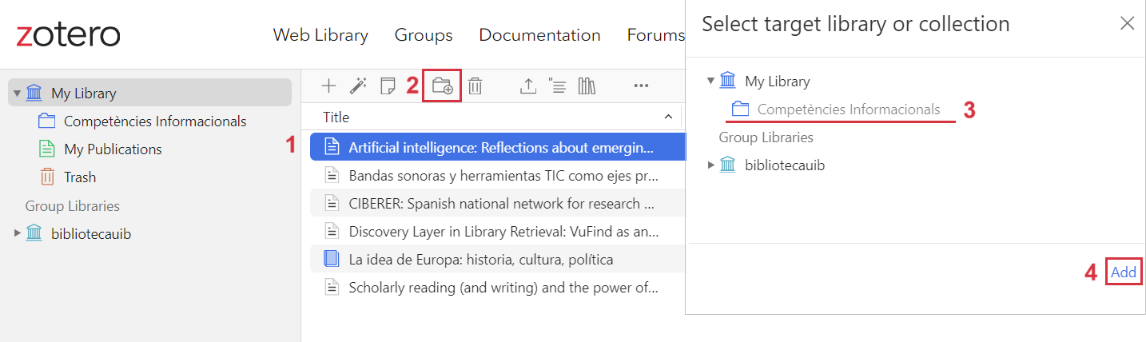Image resolution: width=1146 pixels, height=342 pixels.
Task: Click the Export upload-arrow icon
Action: pos(528,85)
